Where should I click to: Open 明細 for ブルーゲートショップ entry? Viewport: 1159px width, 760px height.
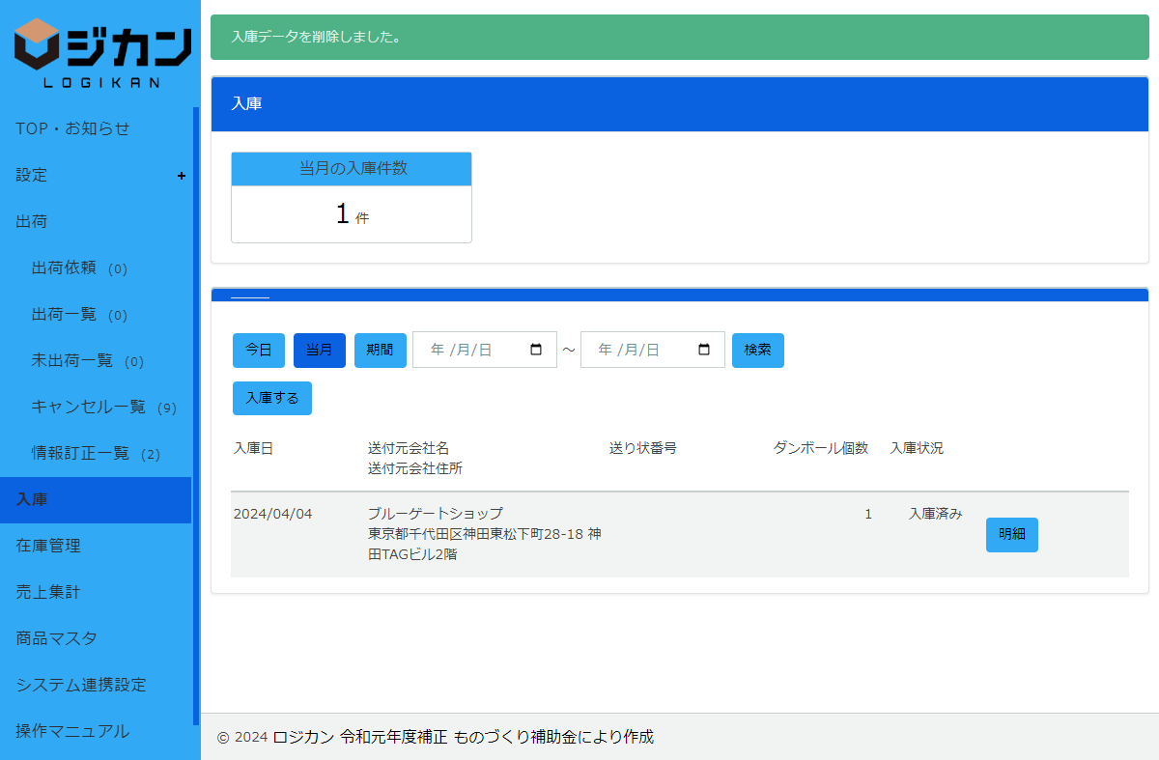(x=1011, y=535)
